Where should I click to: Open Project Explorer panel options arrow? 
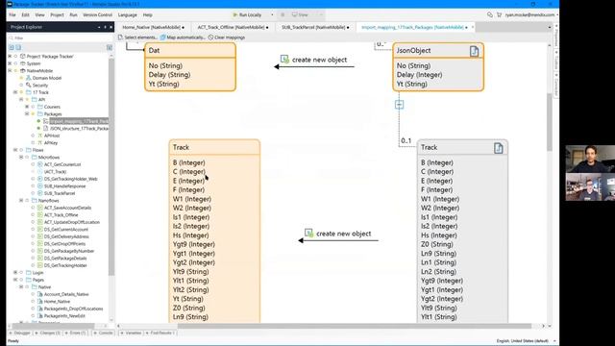click(99, 27)
